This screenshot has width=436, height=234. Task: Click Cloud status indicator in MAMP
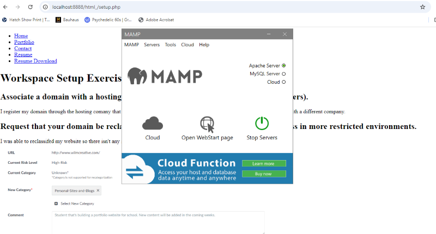pyautogui.click(x=283, y=82)
